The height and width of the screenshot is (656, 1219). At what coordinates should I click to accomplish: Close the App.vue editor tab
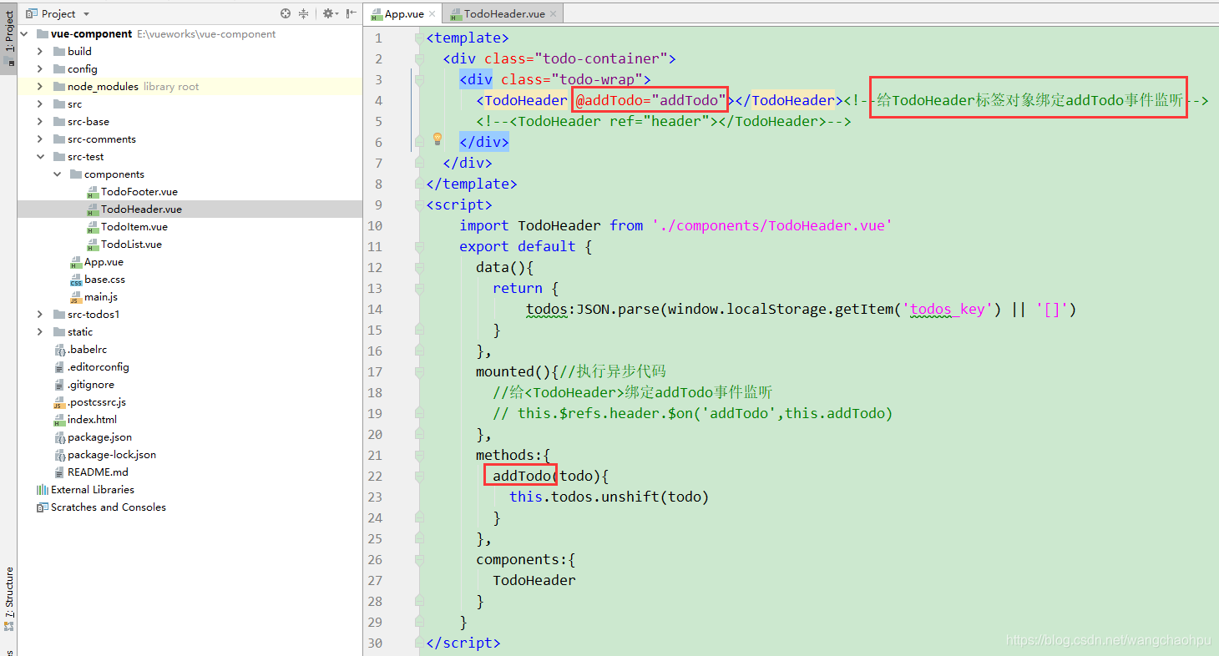[x=434, y=14]
